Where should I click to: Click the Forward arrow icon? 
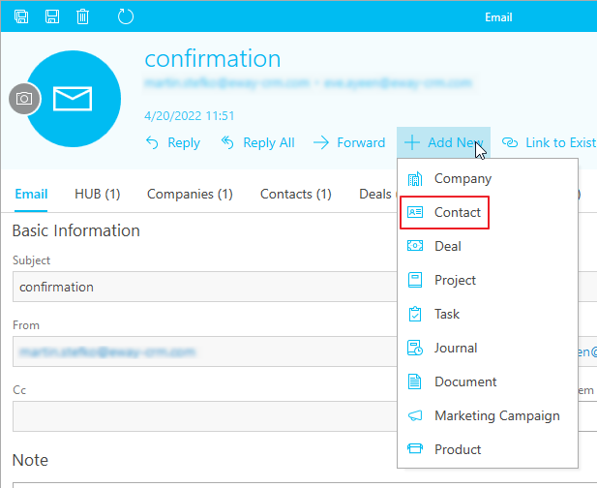[321, 143]
